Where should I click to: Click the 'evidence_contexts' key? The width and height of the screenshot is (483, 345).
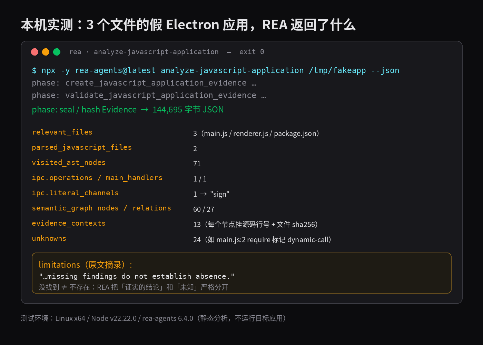69,223
